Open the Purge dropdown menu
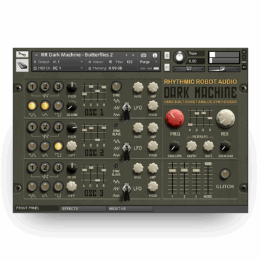Screen dimensions: 261x261 click(x=148, y=62)
